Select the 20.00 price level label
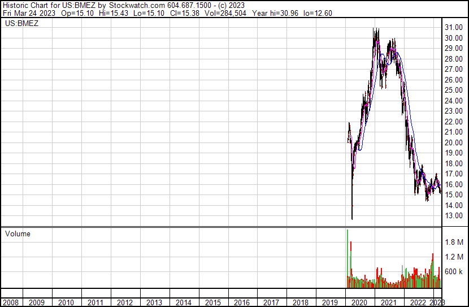The image size is (469, 307). [x=453, y=142]
